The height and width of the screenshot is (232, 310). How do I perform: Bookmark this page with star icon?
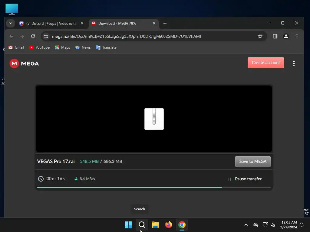pos(260,36)
